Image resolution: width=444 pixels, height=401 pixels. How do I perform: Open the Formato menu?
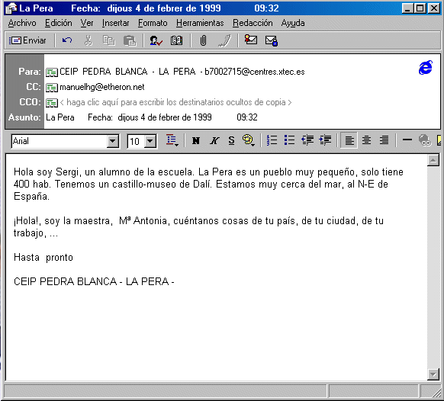pyautogui.click(x=153, y=23)
